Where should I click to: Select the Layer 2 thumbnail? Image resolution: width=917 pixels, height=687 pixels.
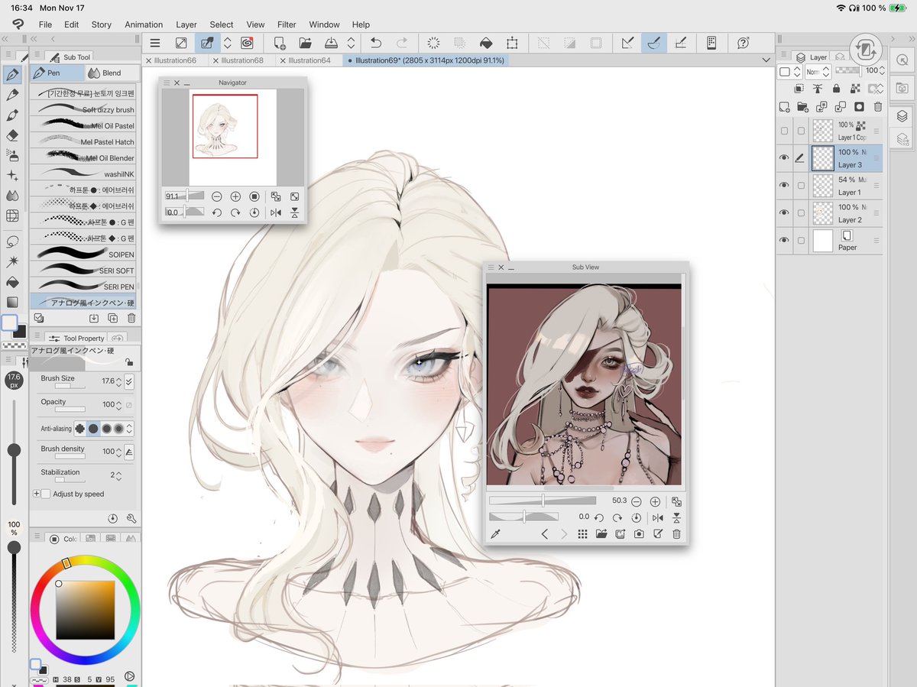click(823, 213)
